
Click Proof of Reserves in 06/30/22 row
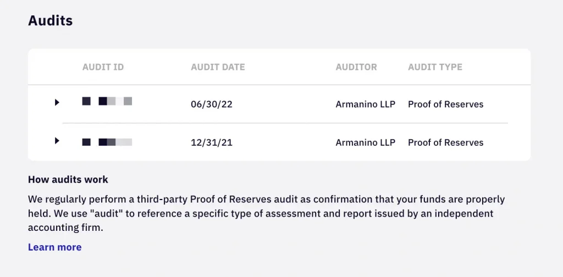click(445, 104)
